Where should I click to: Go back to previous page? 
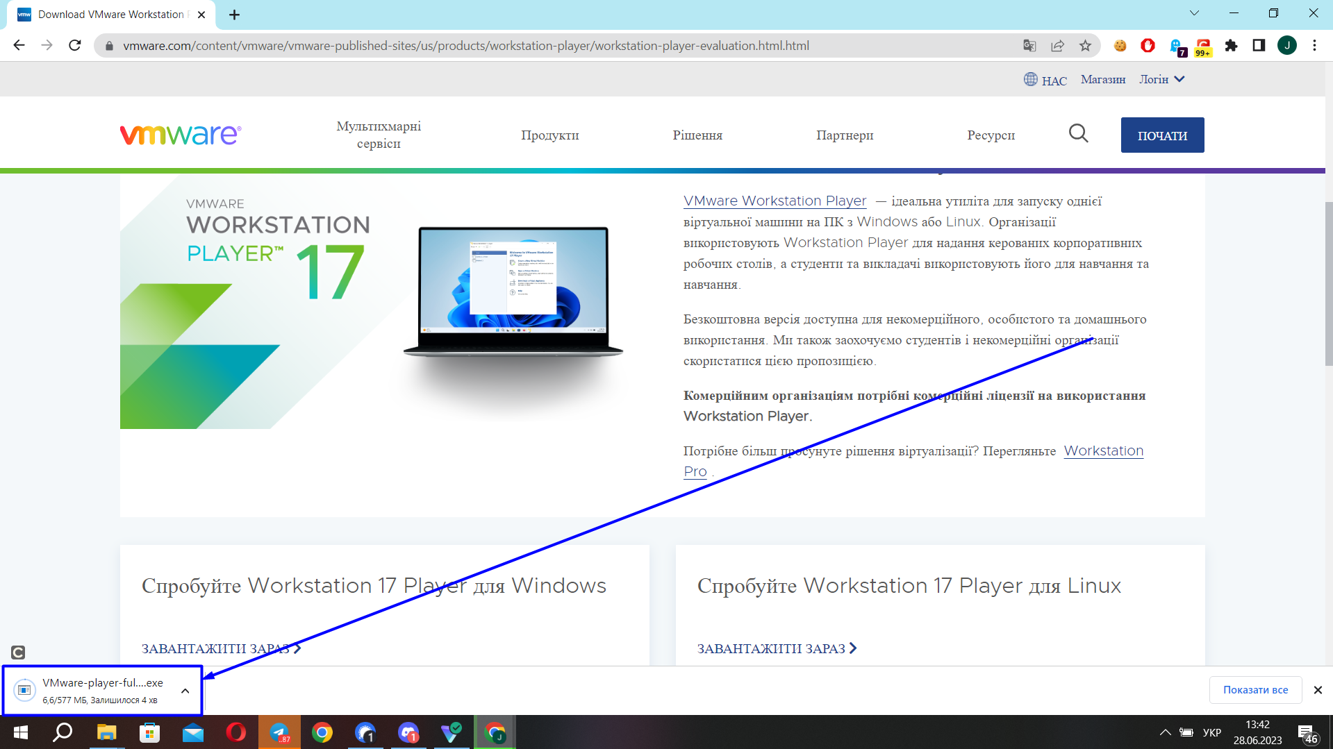click(x=19, y=46)
